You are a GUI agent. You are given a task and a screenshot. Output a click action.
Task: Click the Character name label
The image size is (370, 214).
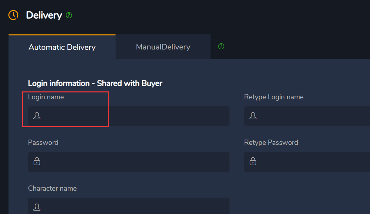(x=52, y=188)
